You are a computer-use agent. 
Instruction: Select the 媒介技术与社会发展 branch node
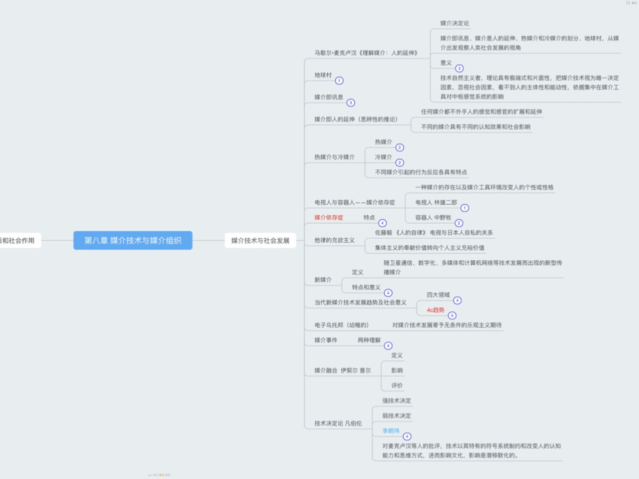pos(260,240)
